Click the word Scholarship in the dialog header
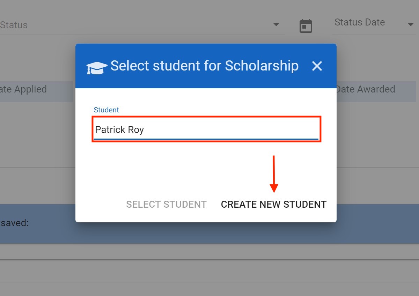This screenshot has height=296, width=419. (x=262, y=66)
